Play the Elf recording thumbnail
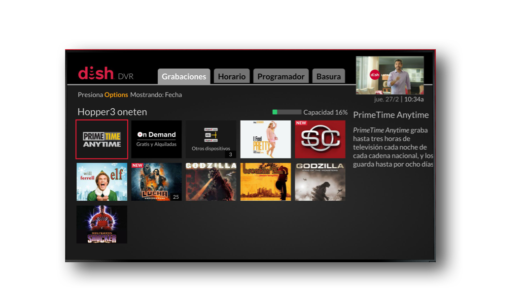The image size is (530, 307). click(x=102, y=182)
